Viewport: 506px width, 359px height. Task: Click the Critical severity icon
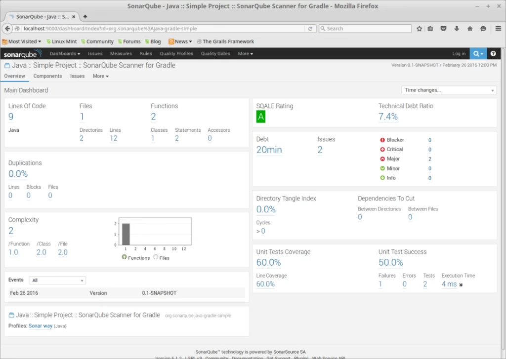tap(382, 149)
